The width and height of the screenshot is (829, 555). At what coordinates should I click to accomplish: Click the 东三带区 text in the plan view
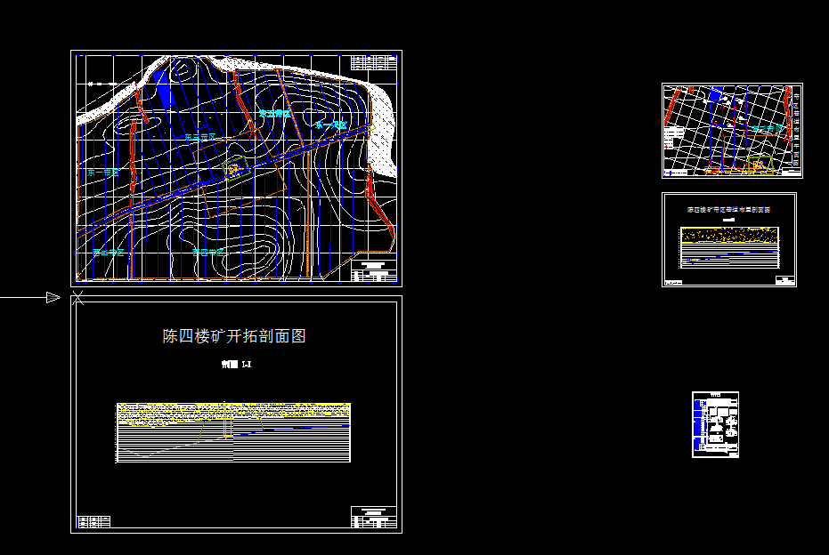pyautogui.click(x=201, y=136)
